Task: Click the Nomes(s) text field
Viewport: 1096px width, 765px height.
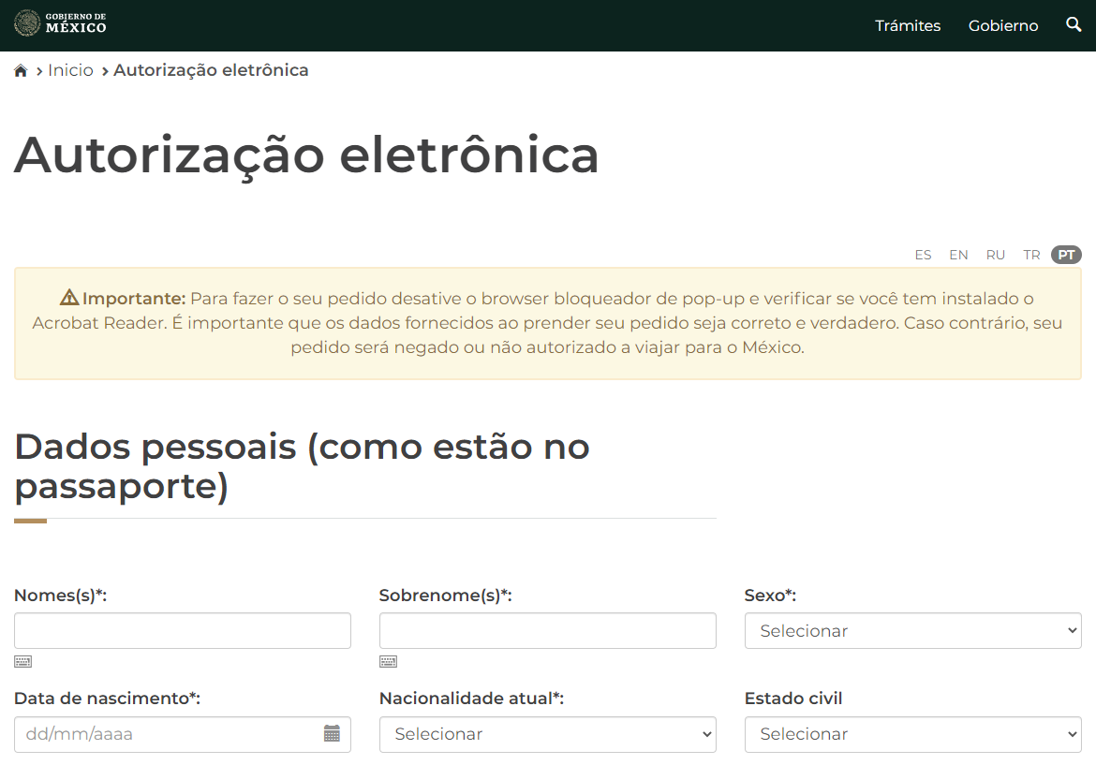Action: click(x=183, y=631)
